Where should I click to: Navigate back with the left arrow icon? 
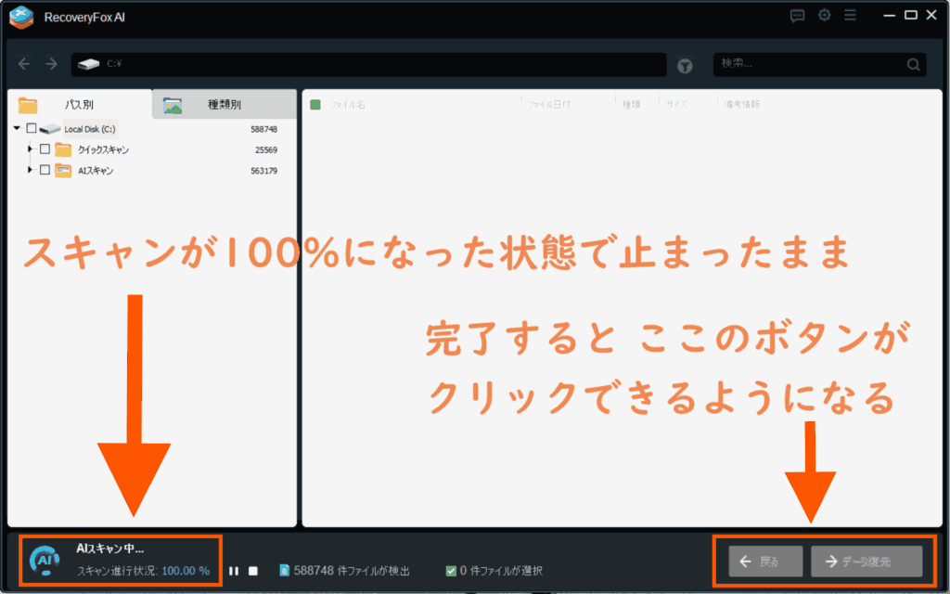24,64
